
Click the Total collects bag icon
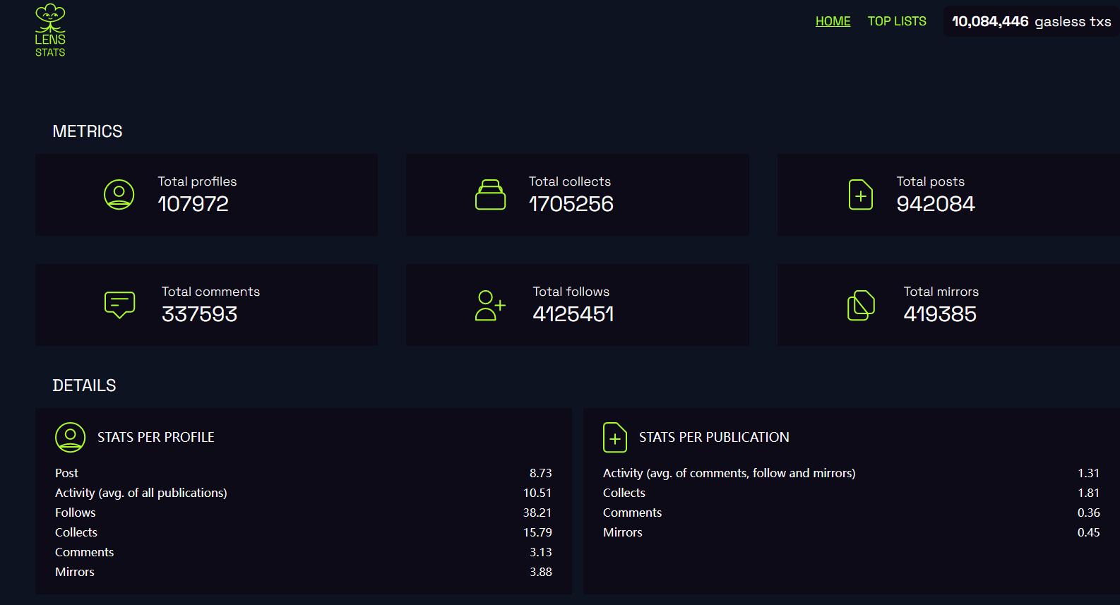point(490,195)
